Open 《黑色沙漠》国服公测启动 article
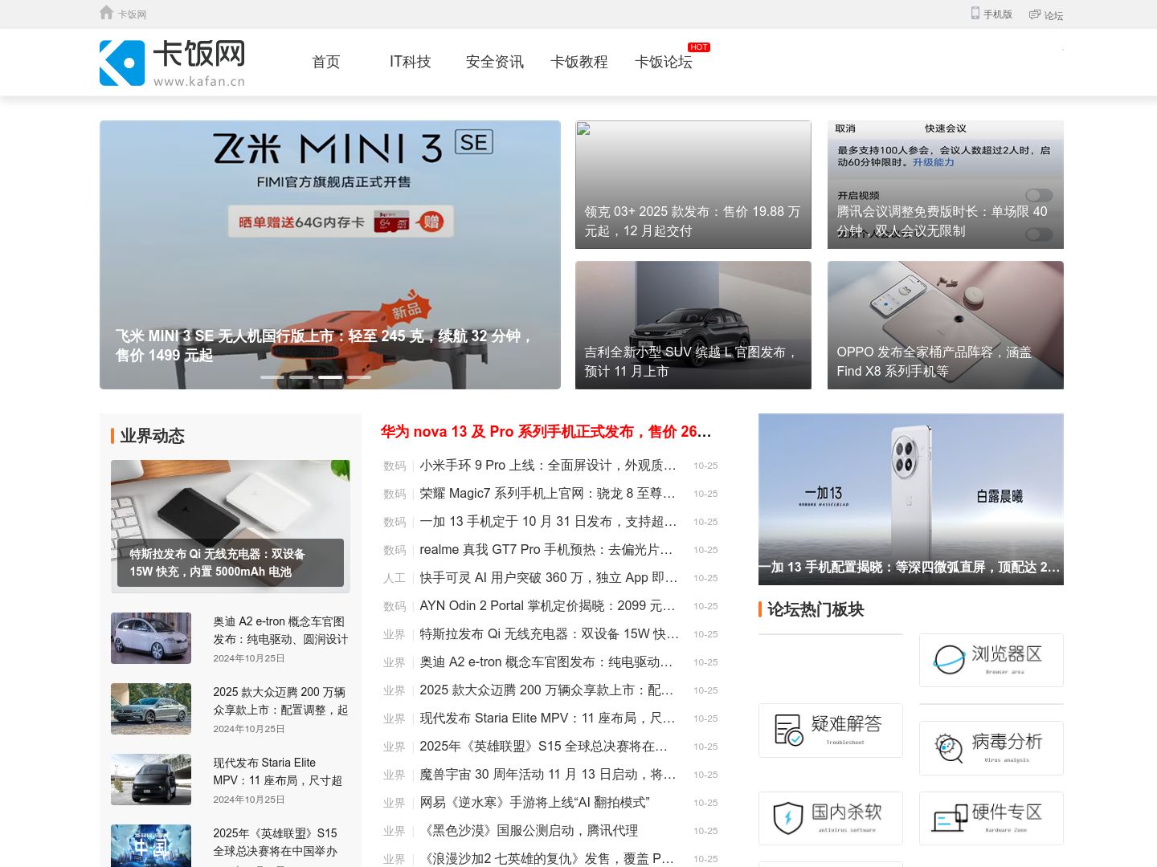 529,831
